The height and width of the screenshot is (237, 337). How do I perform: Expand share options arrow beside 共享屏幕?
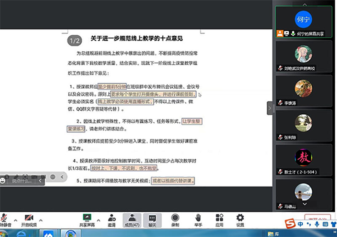[x=98, y=220]
